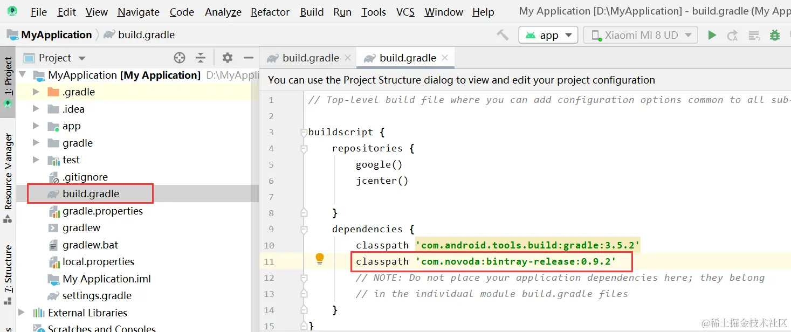Expand the gradle folder arrow
Viewport: 791px width, 332px height.
pyautogui.click(x=36, y=143)
